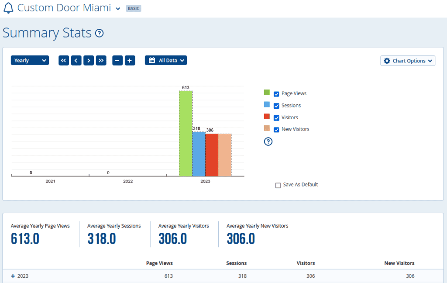This screenshot has width=447, height=283.
Task: Click the minus zoom out button
Action: point(117,61)
